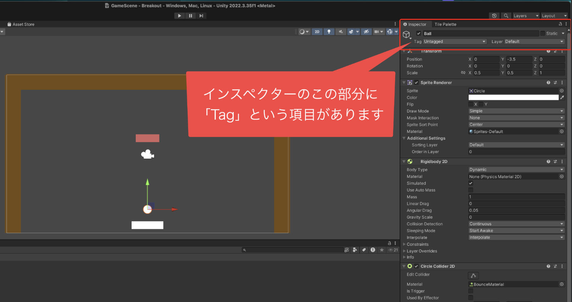
Task: Open Collision Detection Continuous dropdown
Action: coord(517,224)
